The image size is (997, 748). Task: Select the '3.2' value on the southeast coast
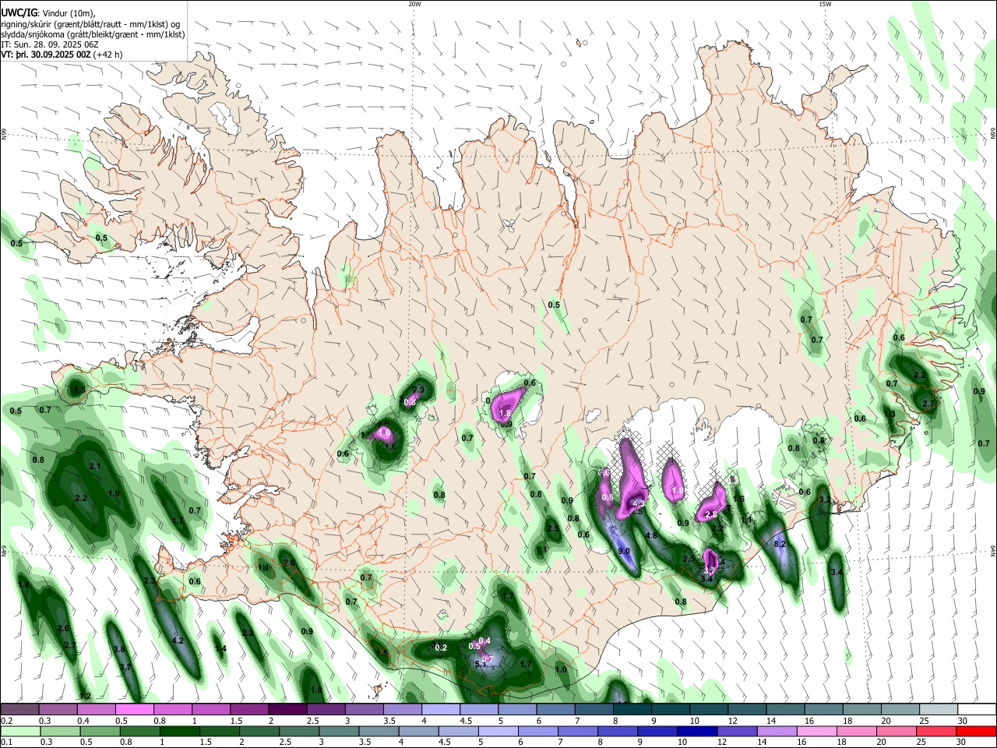(x=825, y=500)
